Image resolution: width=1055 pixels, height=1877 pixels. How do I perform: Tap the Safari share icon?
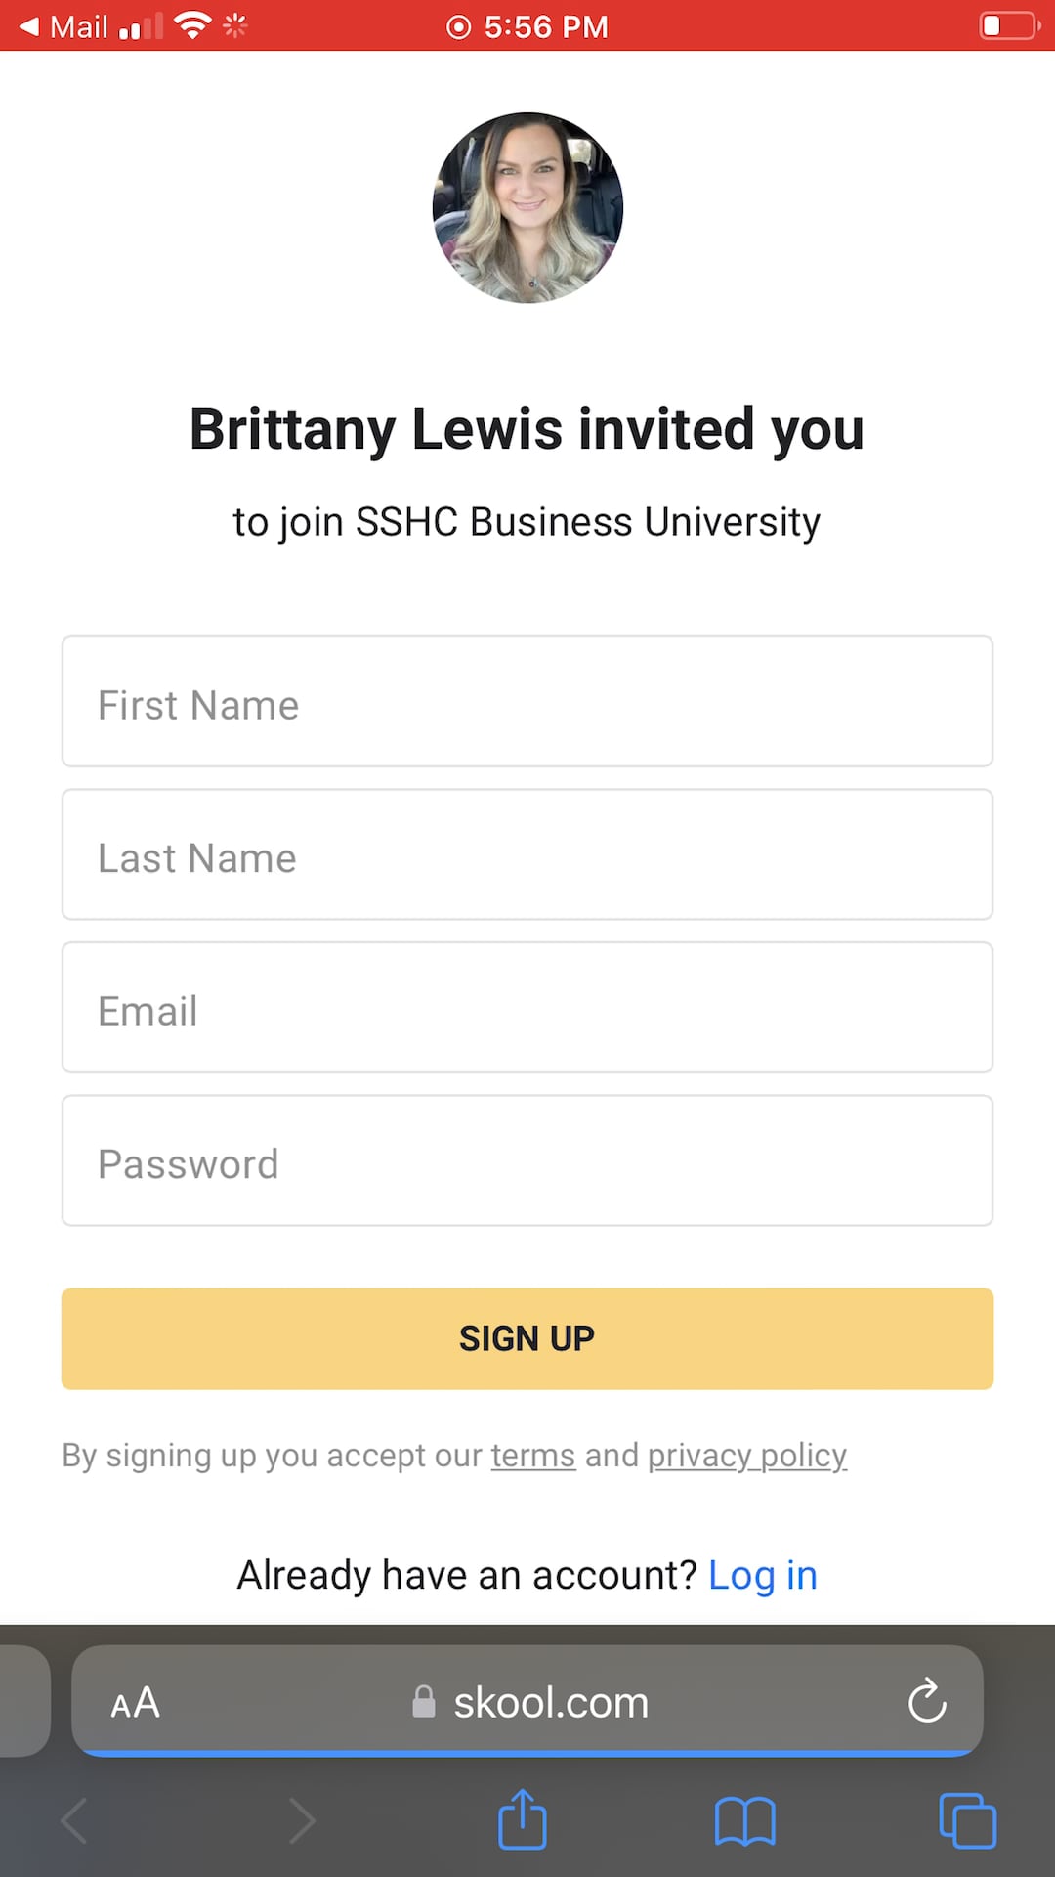(x=523, y=1819)
